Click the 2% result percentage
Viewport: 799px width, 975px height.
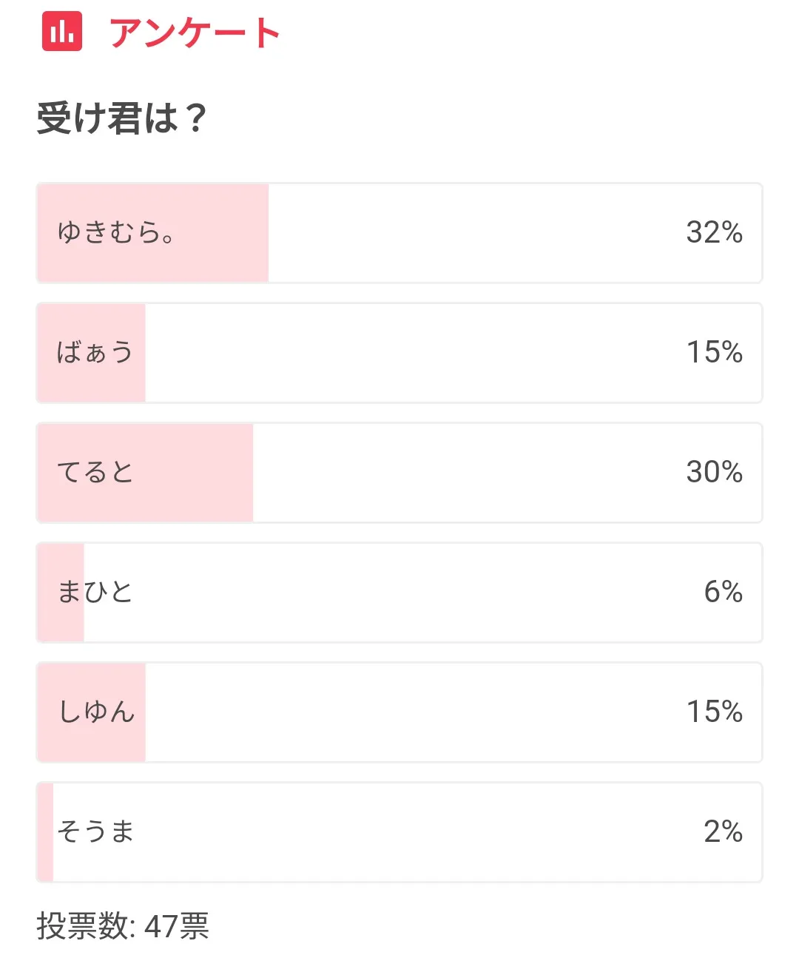(723, 831)
